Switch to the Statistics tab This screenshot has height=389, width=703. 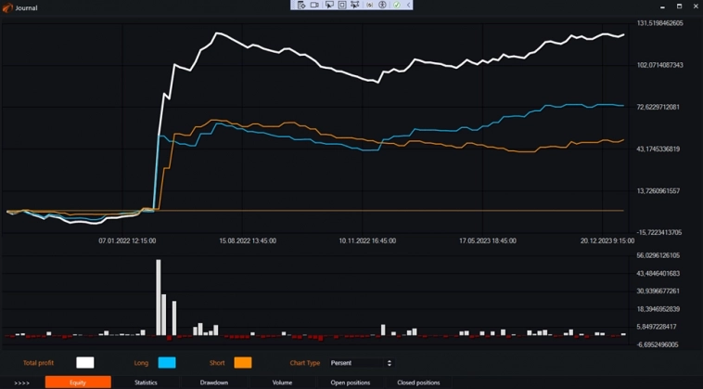[x=146, y=383]
